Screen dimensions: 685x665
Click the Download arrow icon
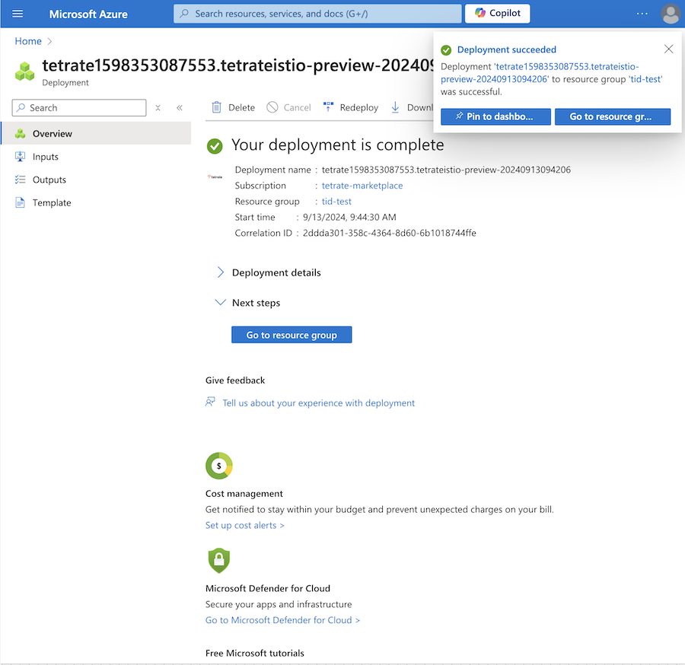395,107
